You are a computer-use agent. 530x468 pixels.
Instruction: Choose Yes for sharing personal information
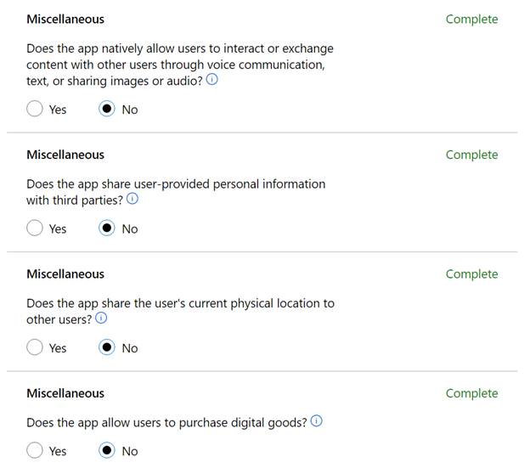click(35, 228)
